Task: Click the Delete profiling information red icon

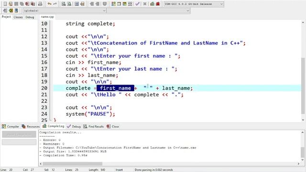Action: point(158,4)
